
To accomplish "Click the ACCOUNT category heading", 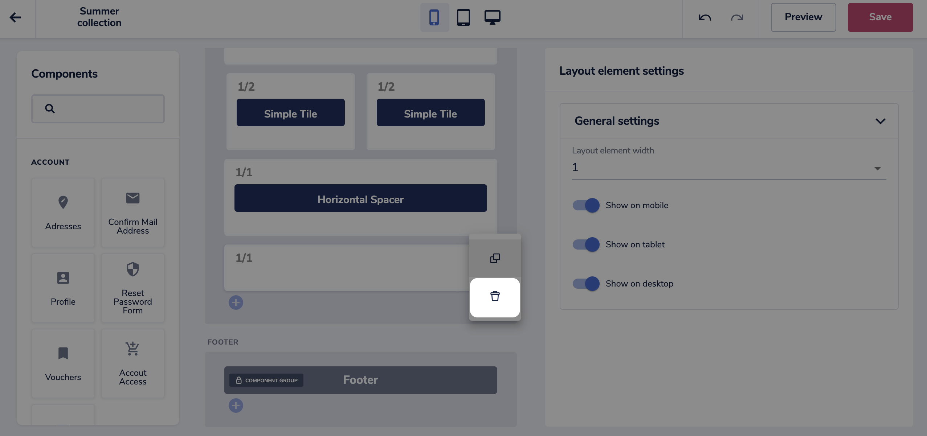I will pos(50,162).
